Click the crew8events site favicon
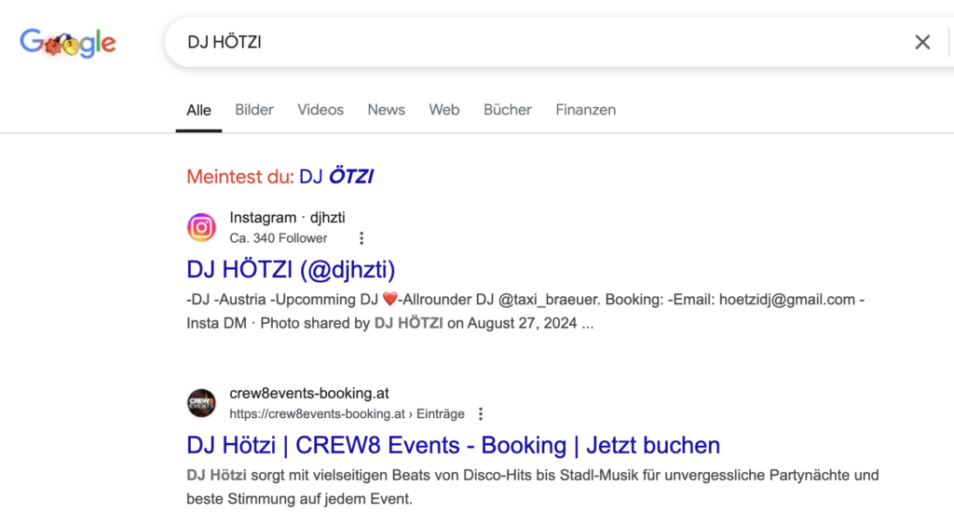Viewport: 954px width, 526px height. [201, 403]
